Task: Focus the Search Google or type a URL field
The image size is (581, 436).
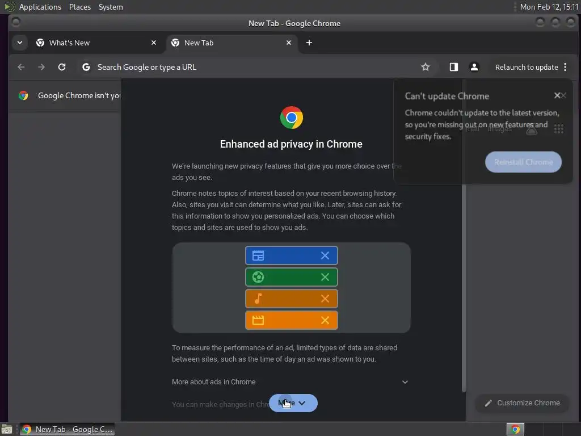Action: [256, 67]
